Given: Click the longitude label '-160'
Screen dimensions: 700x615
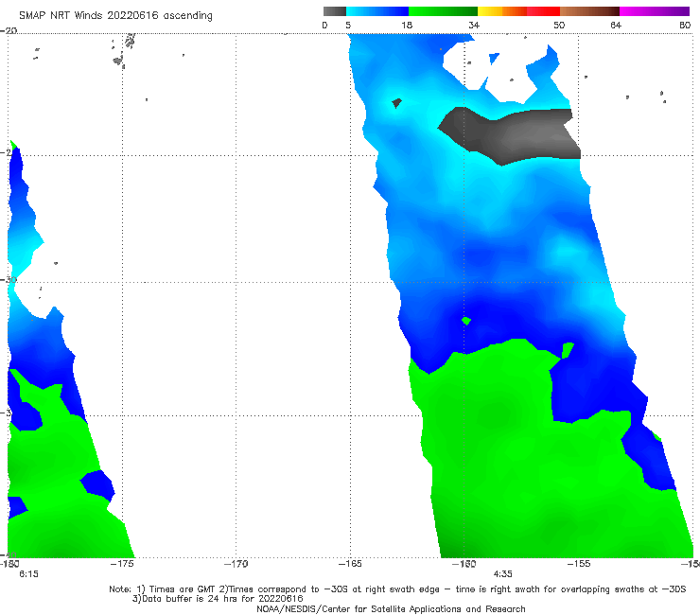Looking at the screenshot, I should tap(464, 564).
